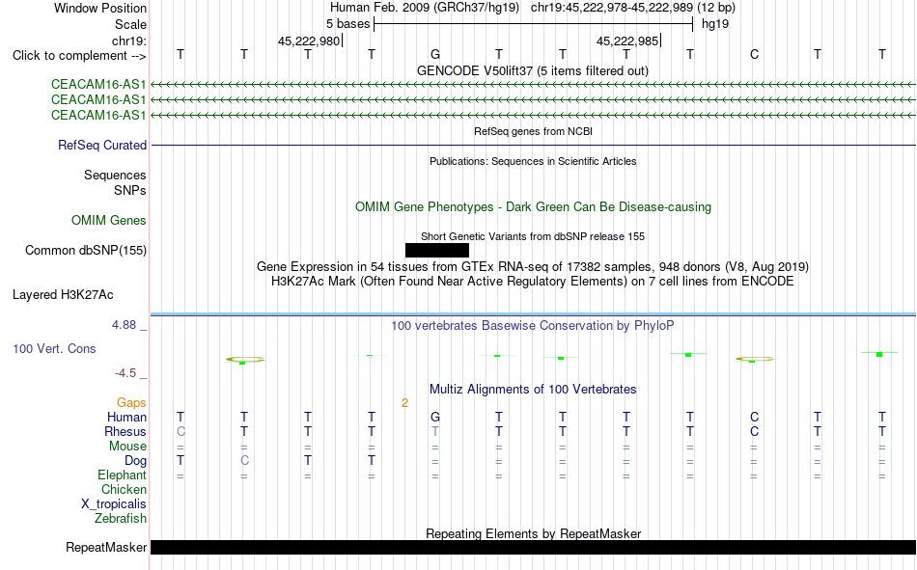Click the OMIM Genes track label
Image resolution: width=917 pixels, height=570 pixels.
(108, 221)
